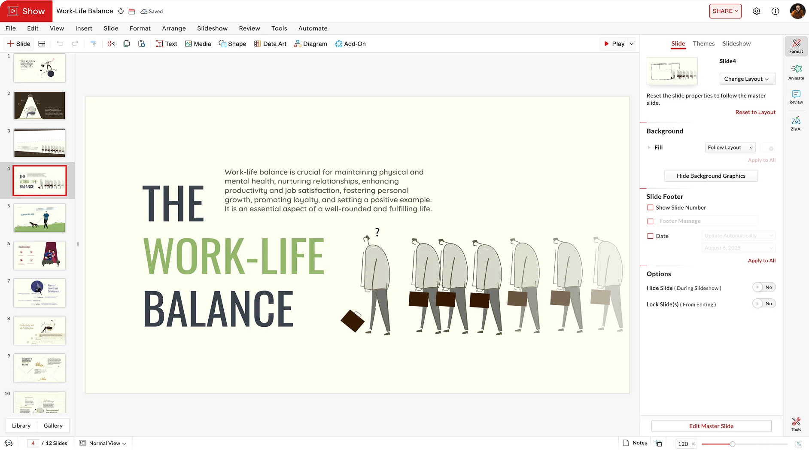Open the Shape tool
809x450 pixels.
232,44
